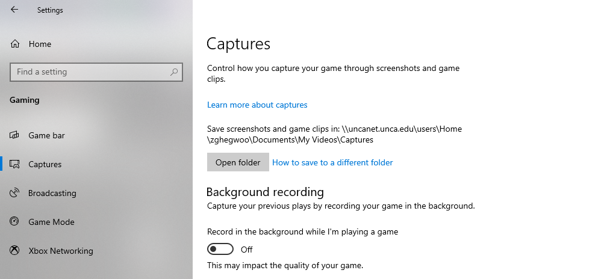Click the Game Mode icon
This screenshot has width=616, height=279.
tap(15, 222)
